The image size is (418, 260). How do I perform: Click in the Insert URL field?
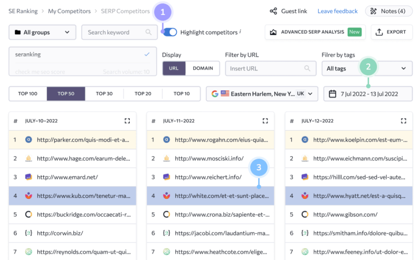click(x=271, y=68)
